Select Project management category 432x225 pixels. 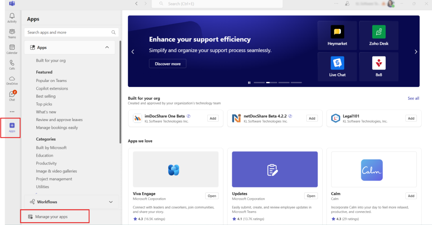tap(54, 179)
